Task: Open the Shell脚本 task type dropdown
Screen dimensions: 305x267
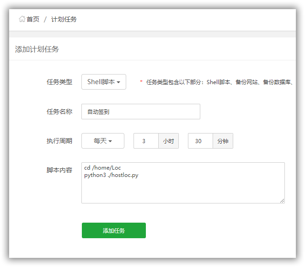Action: (104, 82)
